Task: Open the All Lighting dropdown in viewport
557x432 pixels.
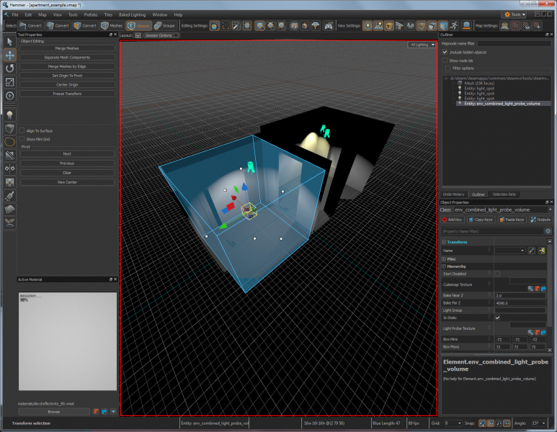Action: pos(422,45)
